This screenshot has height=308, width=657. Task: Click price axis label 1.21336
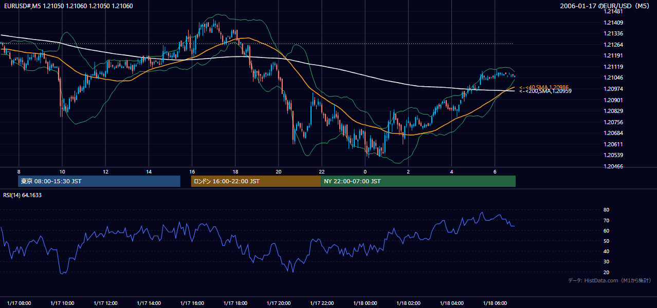pyautogui.click(x=614, y=33)
